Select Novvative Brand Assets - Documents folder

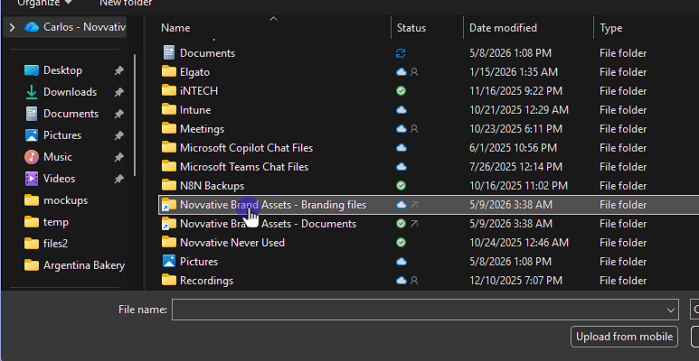point(429,224)
